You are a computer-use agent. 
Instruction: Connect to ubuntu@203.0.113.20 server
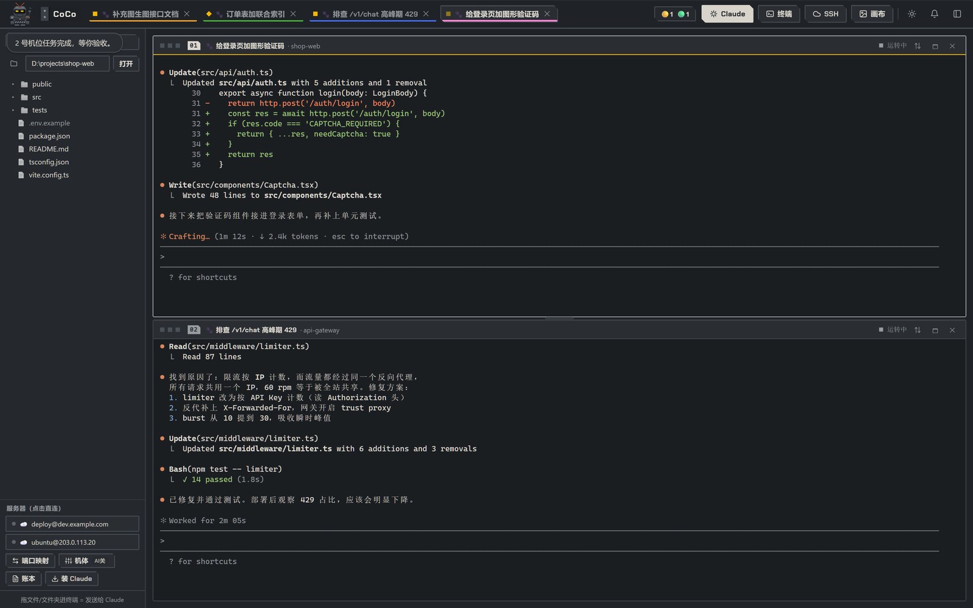point(72,542)
